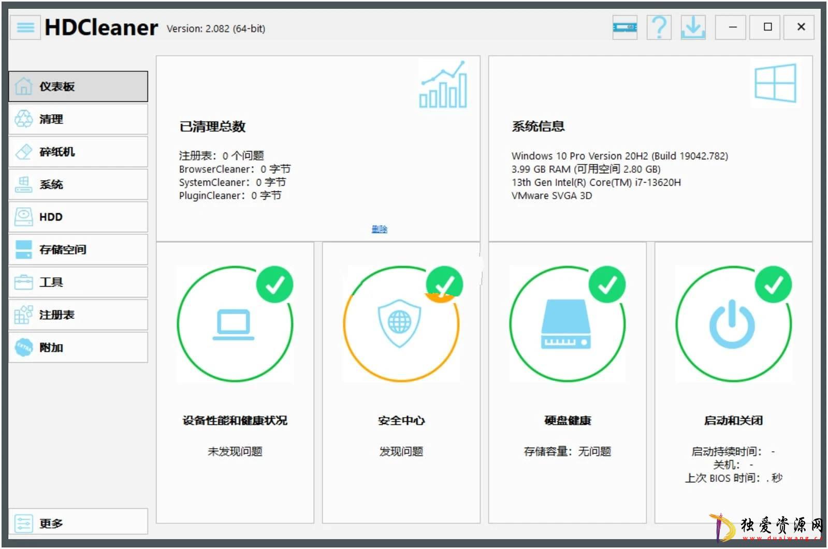Click the Version: 2.082 (64-bit) text

(216, 28)
